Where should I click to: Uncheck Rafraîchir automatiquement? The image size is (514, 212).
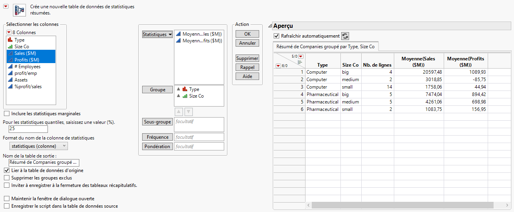[x=276, y=36]
